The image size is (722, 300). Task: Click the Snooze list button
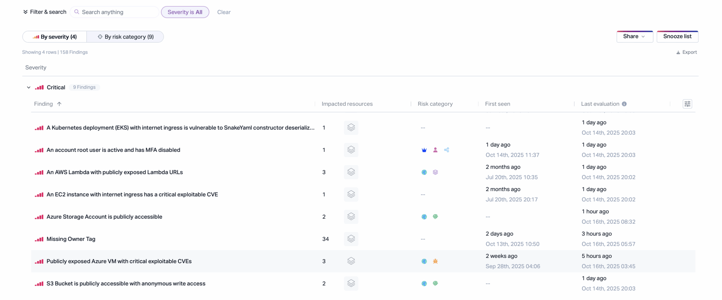(x=677, y=37)
